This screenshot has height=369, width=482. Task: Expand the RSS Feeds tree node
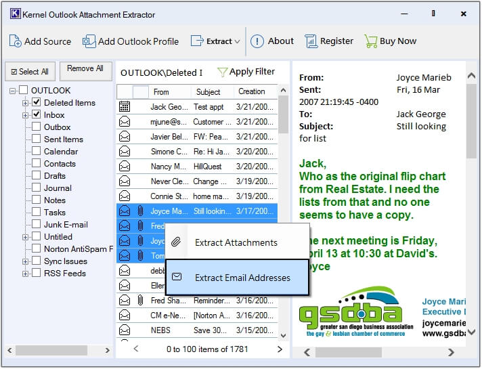coord(25,274)
